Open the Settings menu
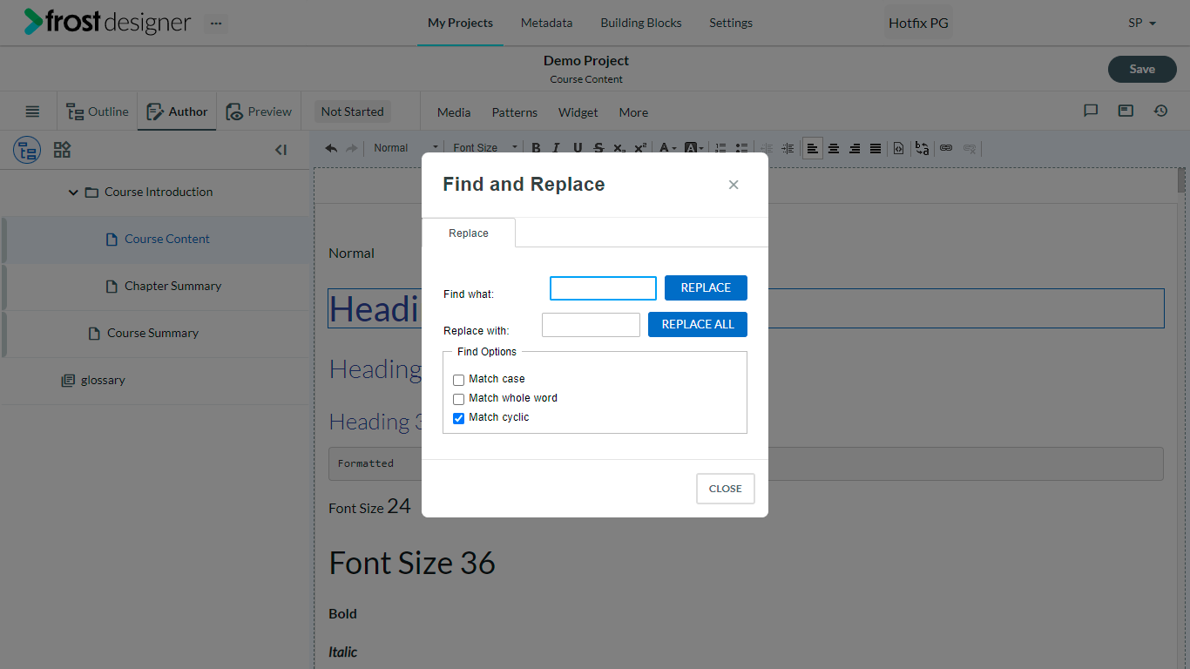 coord(731,23)
